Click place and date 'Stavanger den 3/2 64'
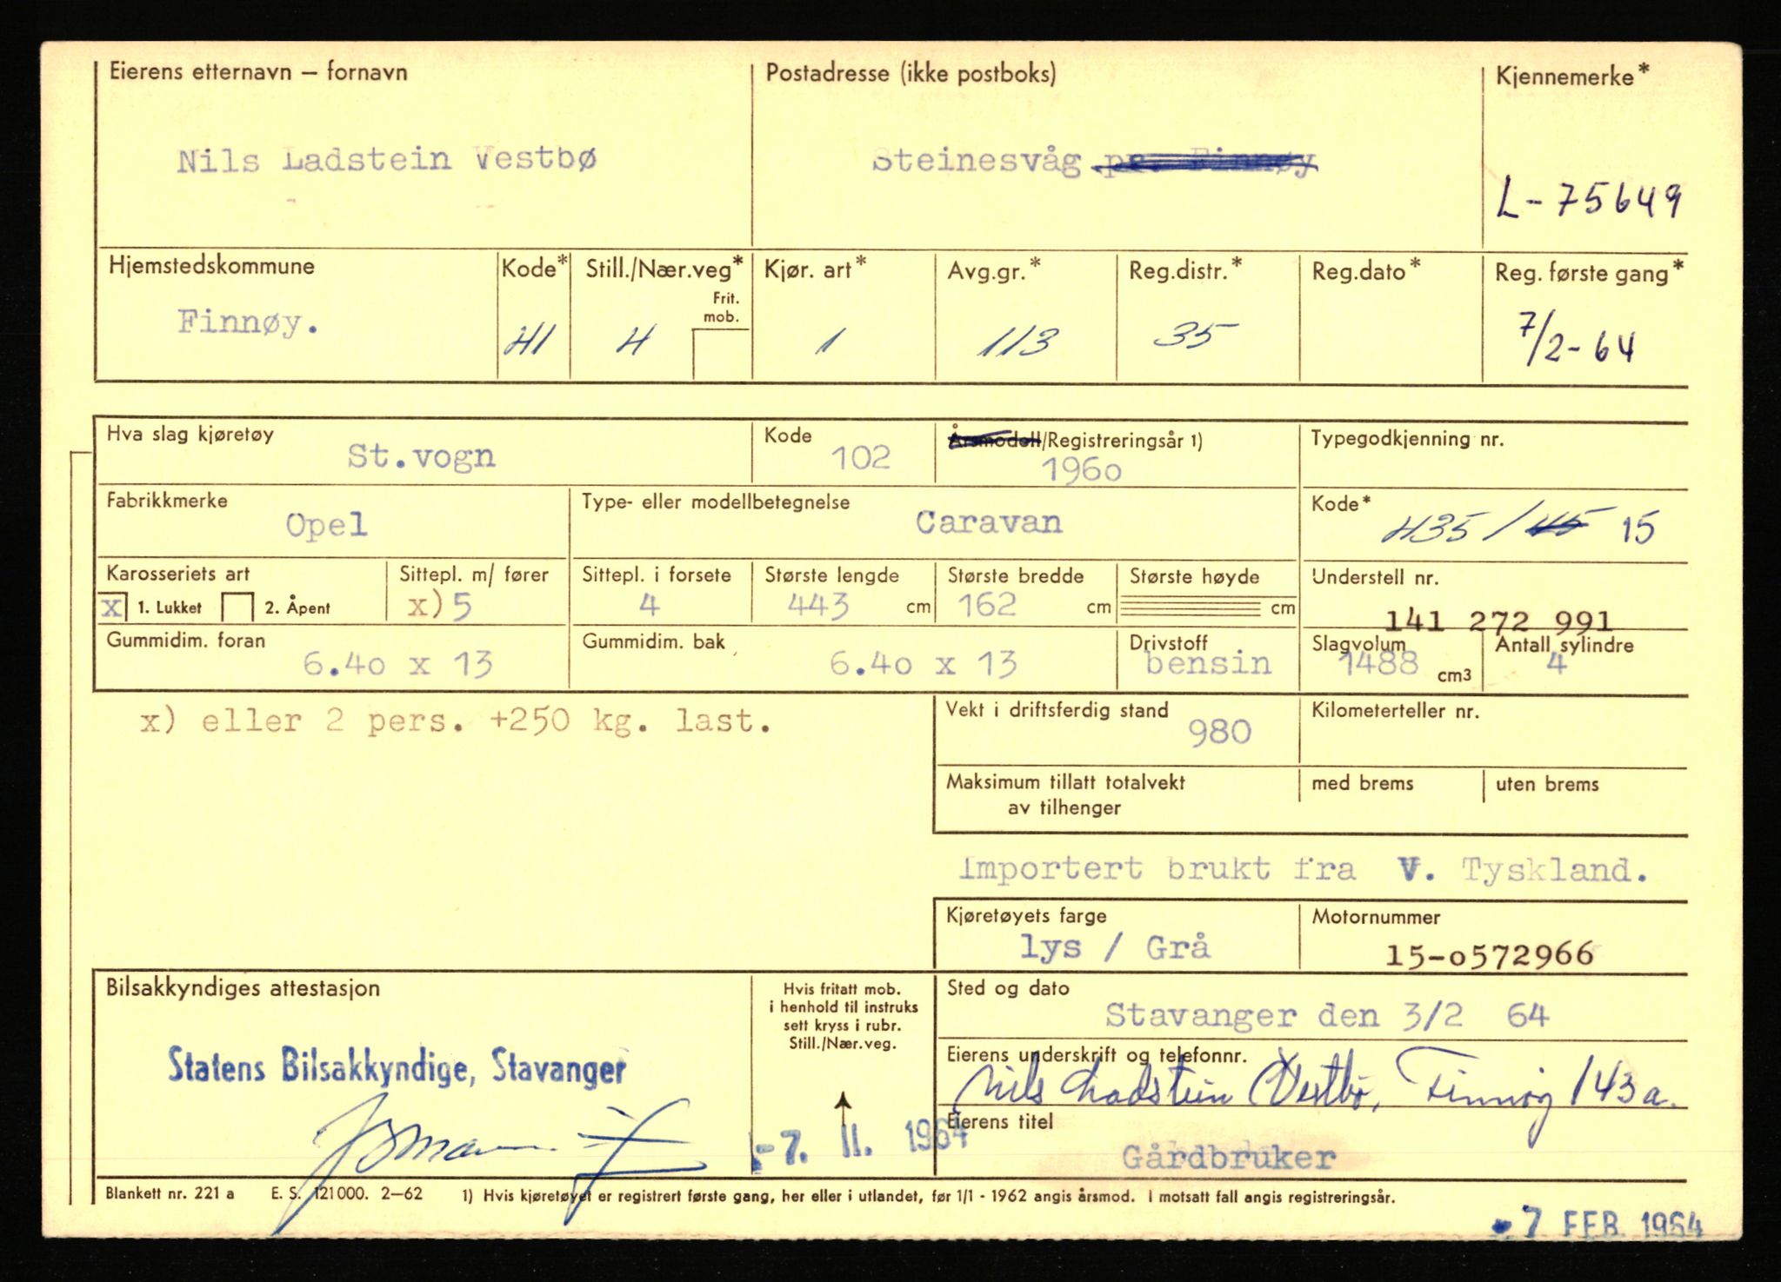The height and width of the screenshot is (1282, 1781). click(x=1327, y=1015)
